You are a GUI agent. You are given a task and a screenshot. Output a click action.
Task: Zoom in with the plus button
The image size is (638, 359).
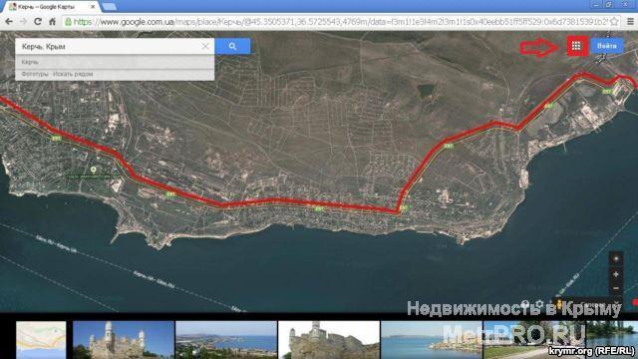pyautogui.click(x=616, y=274)
